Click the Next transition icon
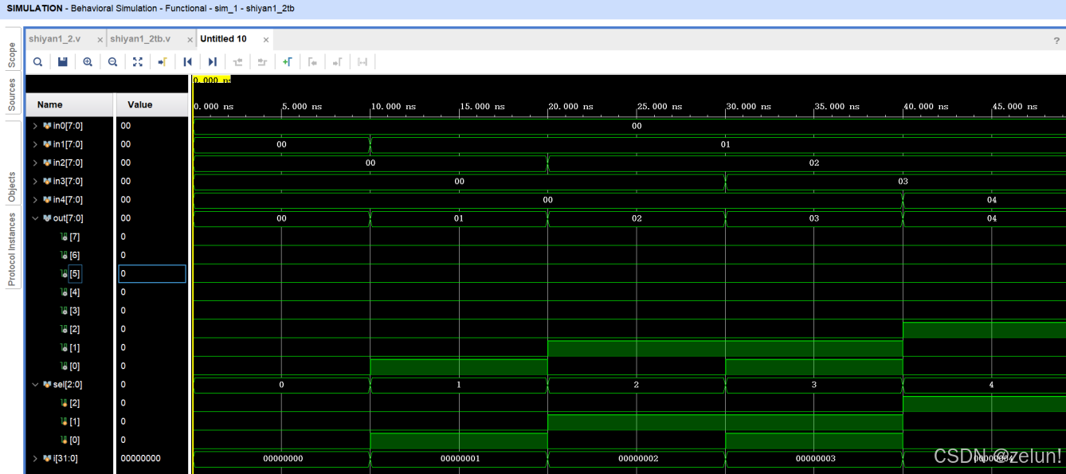1066x474 pixels. [x=262, y=62]
